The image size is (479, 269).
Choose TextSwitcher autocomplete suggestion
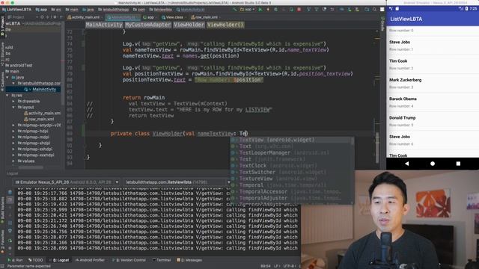coord(292,172)
